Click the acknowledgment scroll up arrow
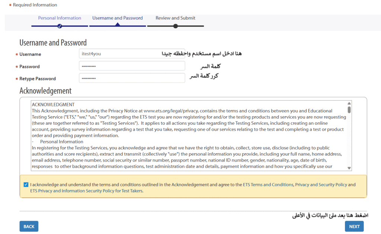Image resolution: width=381 pixels, height=234 pixels. (349, 103)
